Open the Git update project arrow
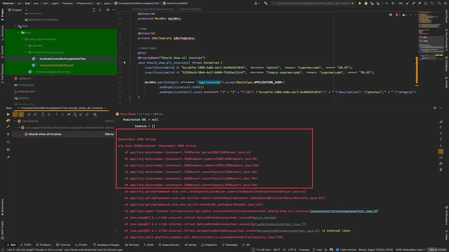The height and width of the screenshot is (252, 449). pyautogui.click(x=407, y=3)
